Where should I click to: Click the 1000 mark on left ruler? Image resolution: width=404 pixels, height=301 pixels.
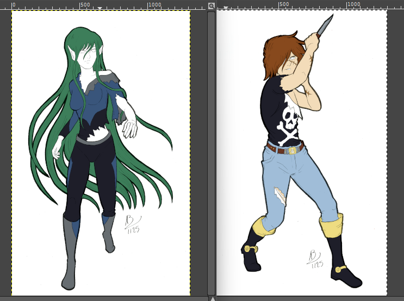click(155, 5)
